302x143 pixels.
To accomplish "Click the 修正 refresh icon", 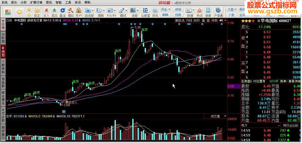I will pos(37,10).
